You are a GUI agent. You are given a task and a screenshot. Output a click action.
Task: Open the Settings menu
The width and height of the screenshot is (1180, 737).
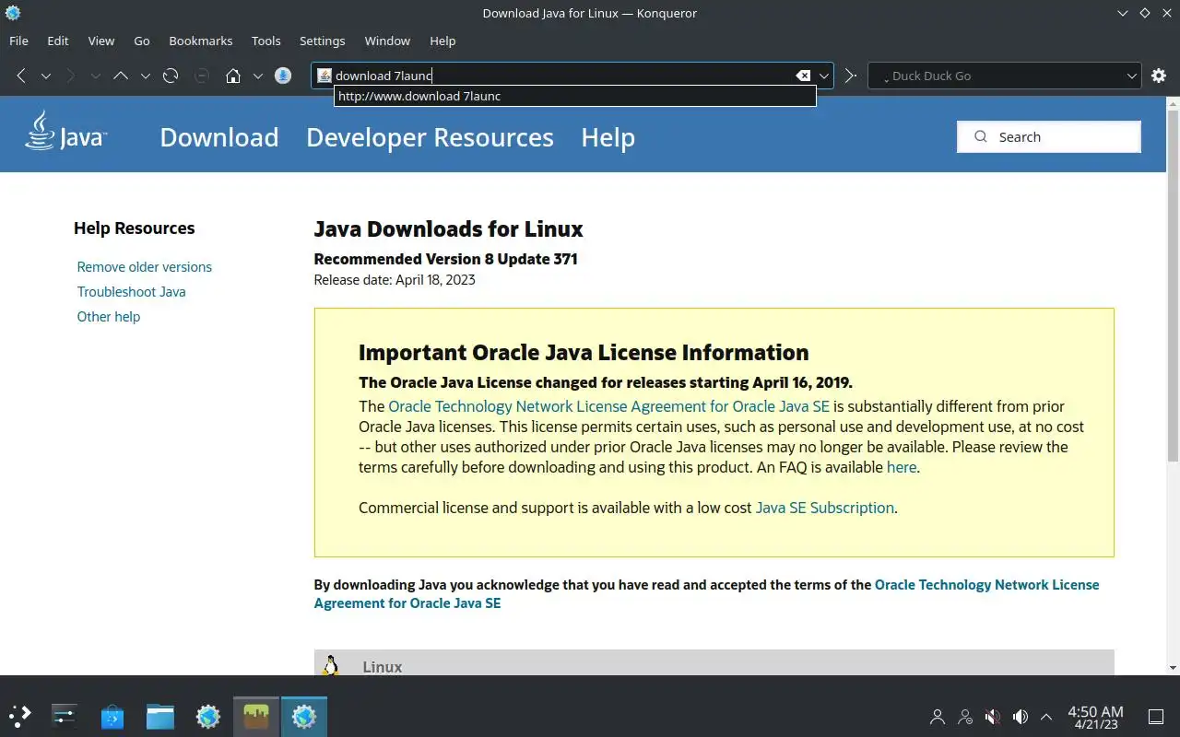322,41
